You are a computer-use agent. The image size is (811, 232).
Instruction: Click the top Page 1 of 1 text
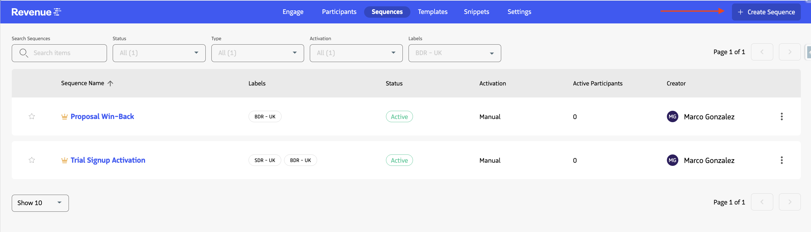(x=729, y=52)
